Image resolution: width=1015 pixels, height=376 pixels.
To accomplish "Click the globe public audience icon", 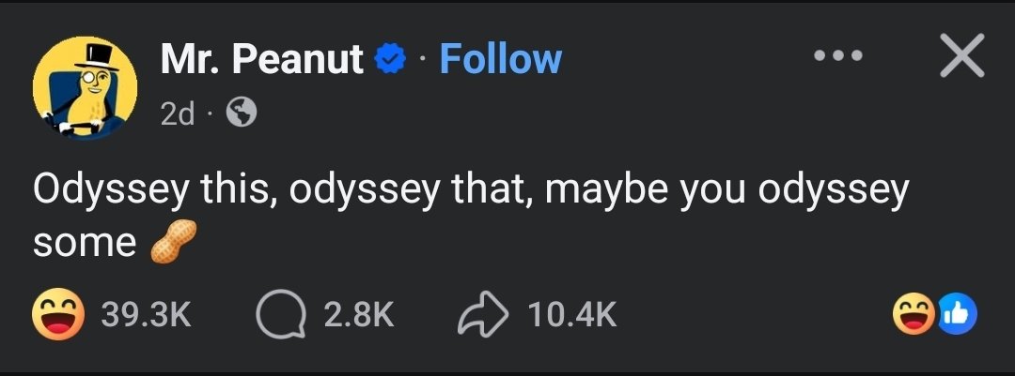I will [242, 113].
